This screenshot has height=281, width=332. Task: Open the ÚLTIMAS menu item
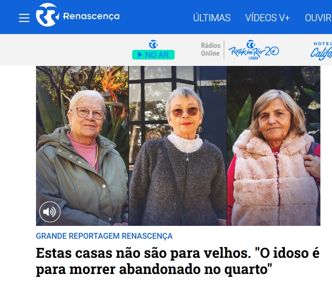(212, 17)
